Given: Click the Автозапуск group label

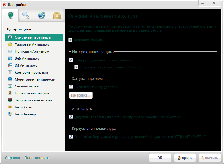Looking at the screenshot, I should pyautogui.click(x=82, y=109).
